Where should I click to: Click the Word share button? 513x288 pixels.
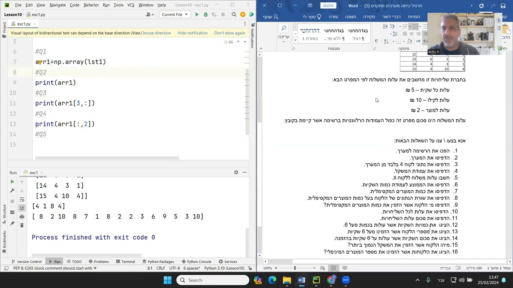271,17
